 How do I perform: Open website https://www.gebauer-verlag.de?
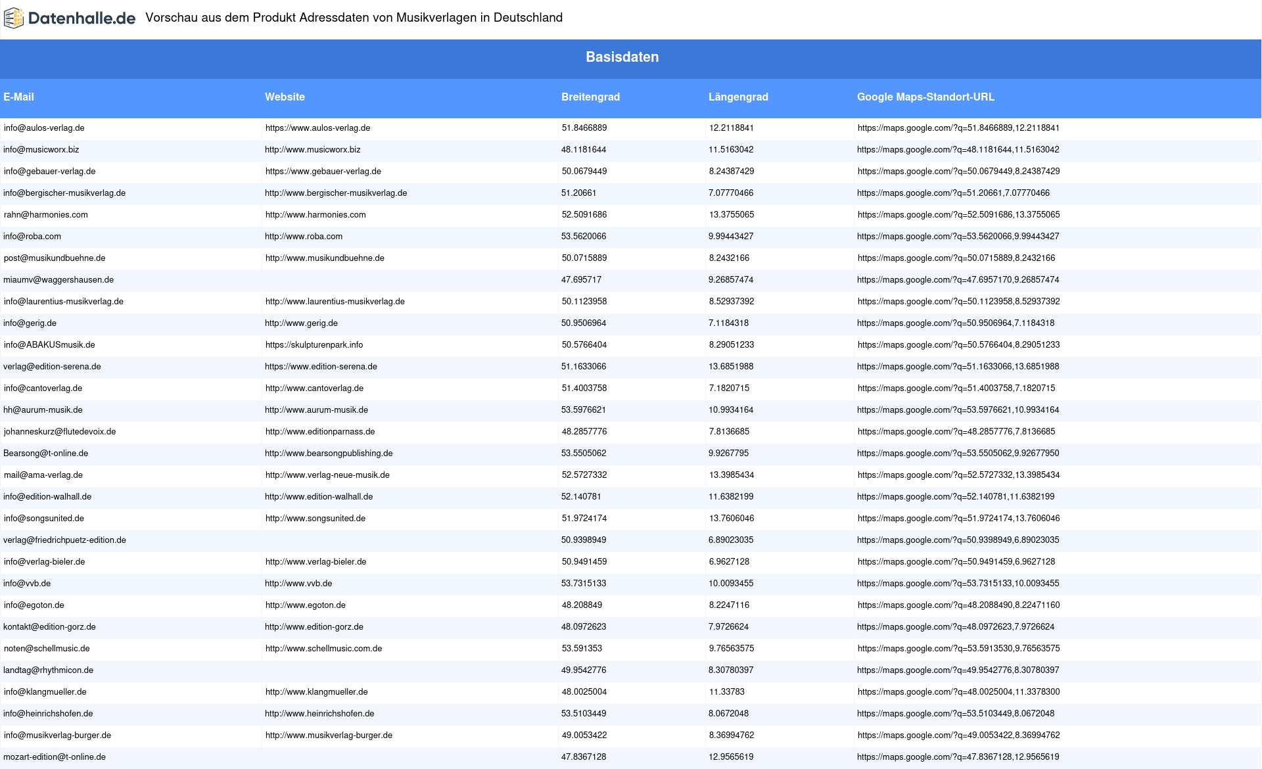point(323,172)
